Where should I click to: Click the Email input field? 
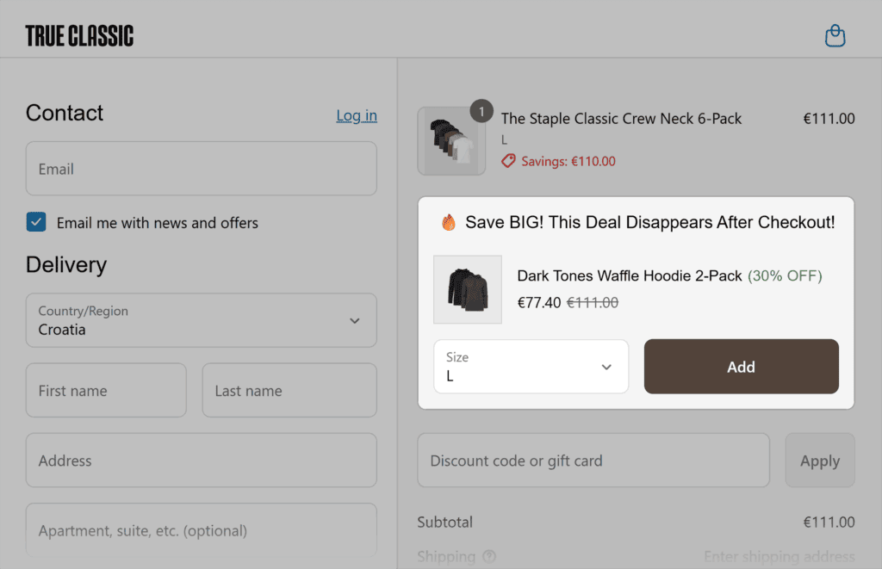(201, 169)
